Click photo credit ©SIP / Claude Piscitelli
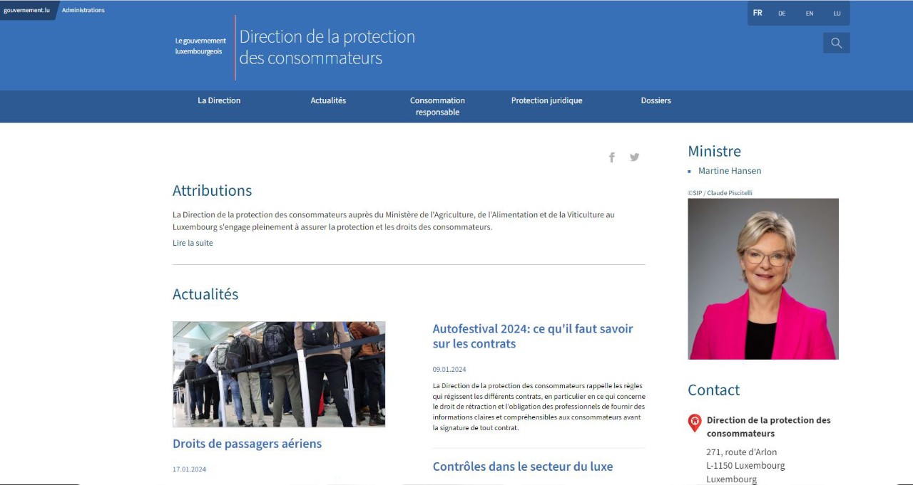The width and height of the screenshot is (913, 485). (x=720, y=193)
